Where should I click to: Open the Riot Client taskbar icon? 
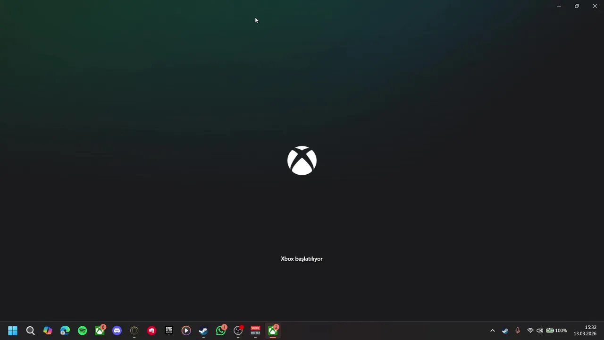click(151, 331)
